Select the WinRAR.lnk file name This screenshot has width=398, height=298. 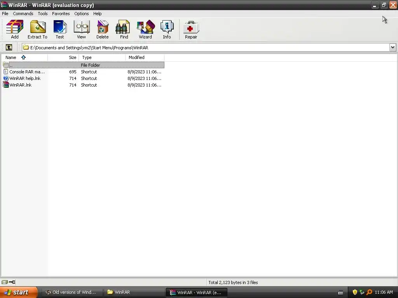tap(21, 85)
